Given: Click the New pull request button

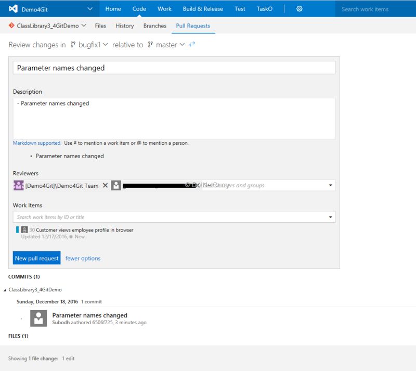Looking at the screenshot, I should pyautogui.click(x=36, y=258).
